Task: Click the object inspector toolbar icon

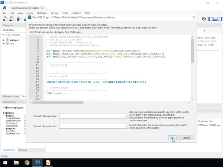Action: (x=18, y=19)
